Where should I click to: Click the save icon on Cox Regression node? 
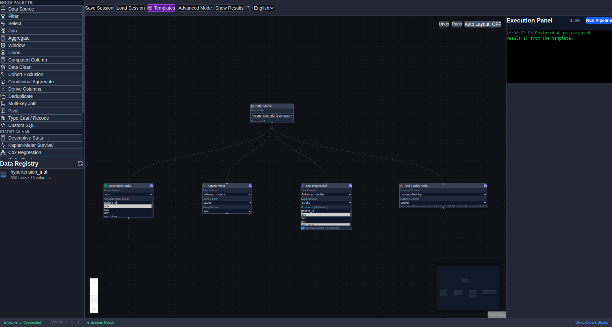[x=350, y=186]
